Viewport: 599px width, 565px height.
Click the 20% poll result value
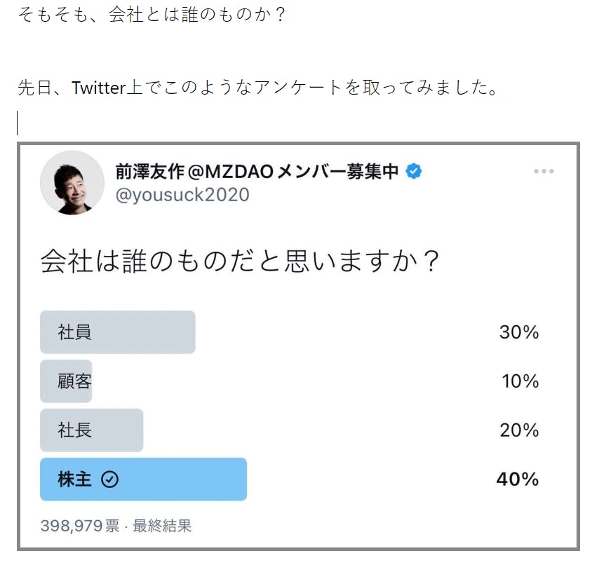[x=519, y=430]
